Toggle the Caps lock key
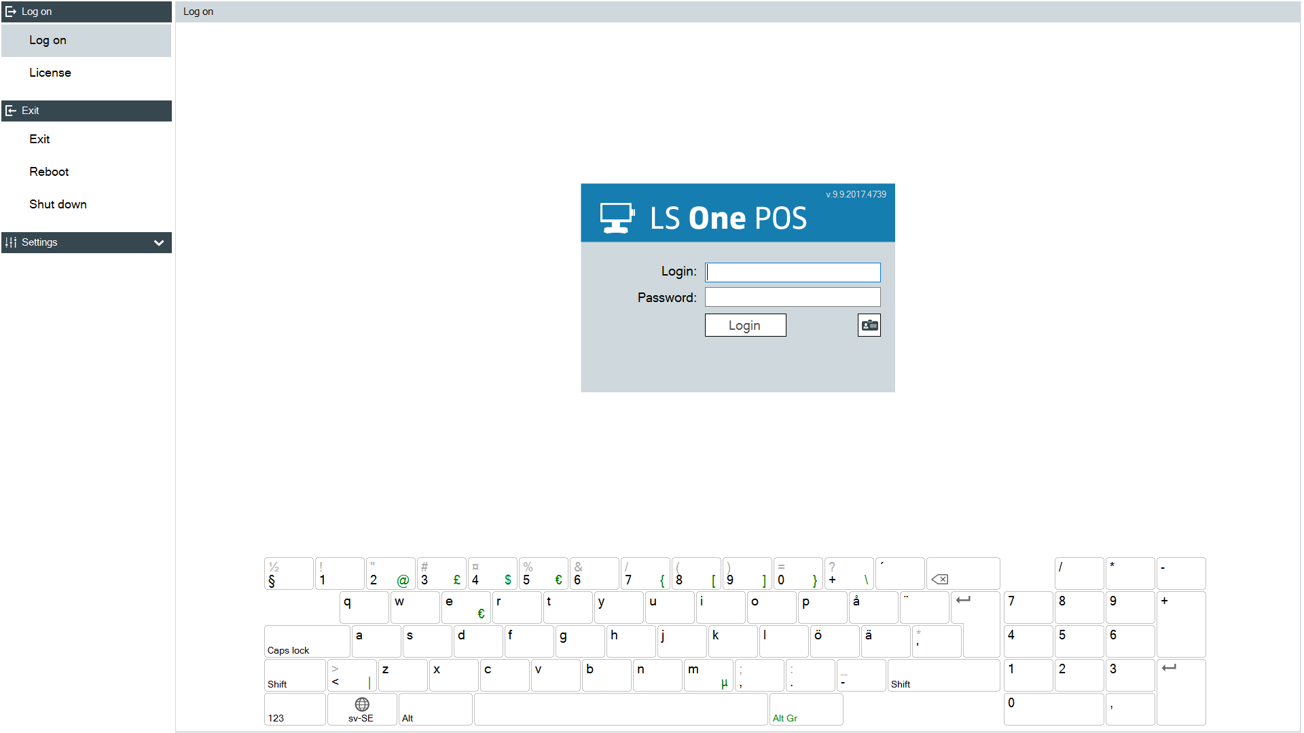1304x733 pixels. 307,641
